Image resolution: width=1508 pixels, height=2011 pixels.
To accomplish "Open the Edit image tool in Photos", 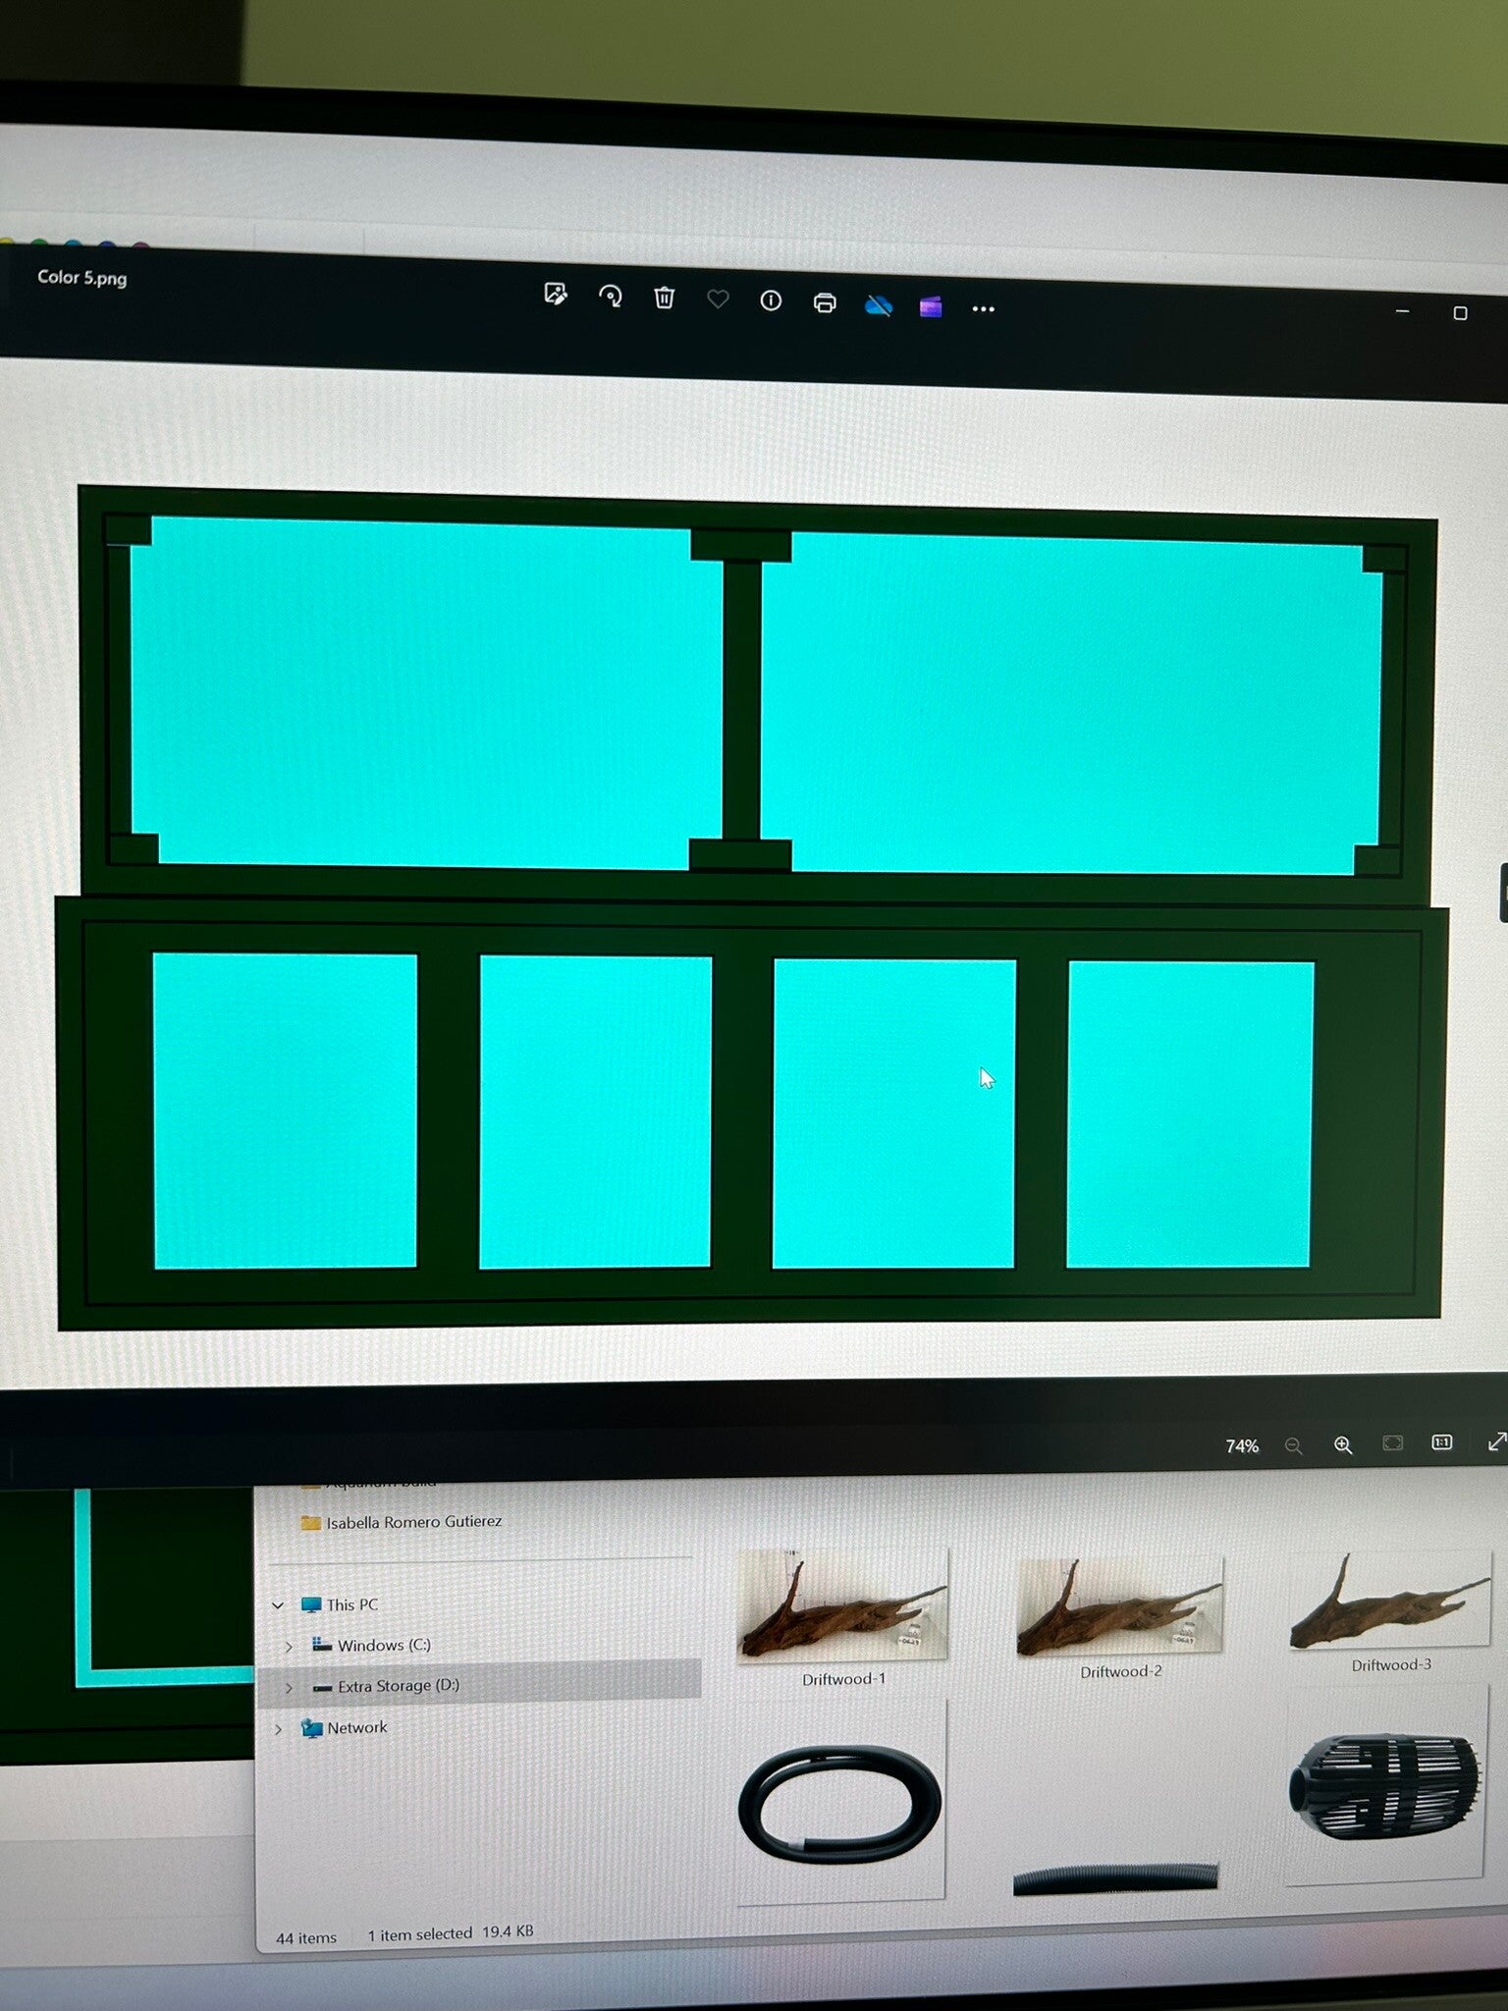I will point(556,294).
